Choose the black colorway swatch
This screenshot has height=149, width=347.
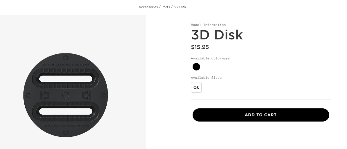tap(196, 67)
